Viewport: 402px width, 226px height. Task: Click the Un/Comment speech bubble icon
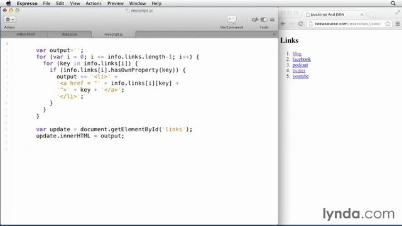tap(232, 19)
